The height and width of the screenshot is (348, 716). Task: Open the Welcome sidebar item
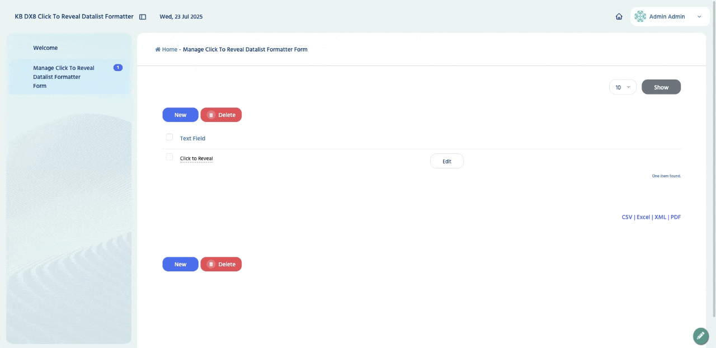tap(45, 48)
